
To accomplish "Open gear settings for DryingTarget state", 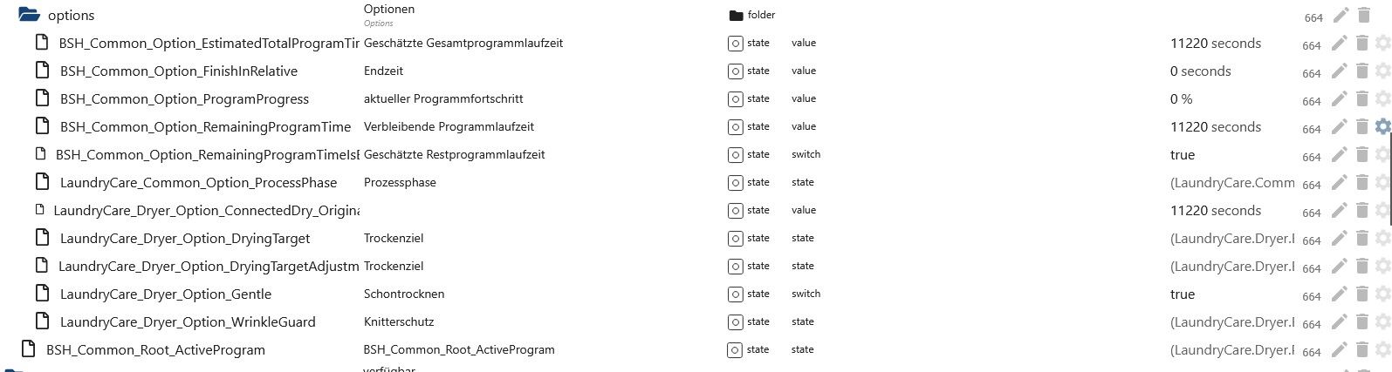I will pos(1382,239).
